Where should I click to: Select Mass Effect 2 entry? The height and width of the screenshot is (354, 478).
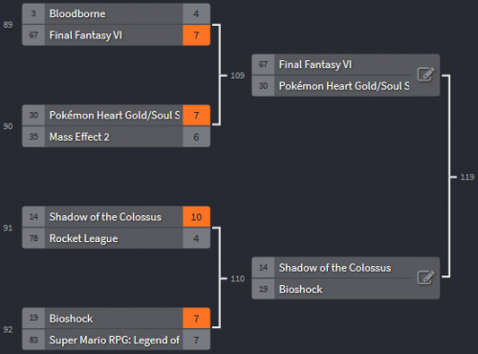(x=116, y=137)
